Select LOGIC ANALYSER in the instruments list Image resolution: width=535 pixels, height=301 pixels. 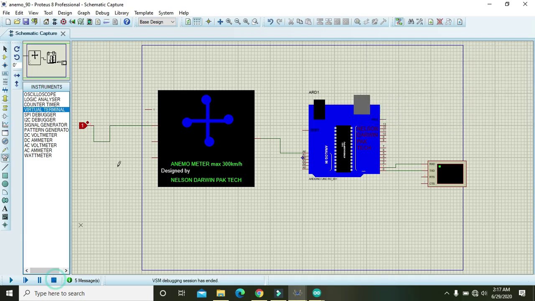42,99
